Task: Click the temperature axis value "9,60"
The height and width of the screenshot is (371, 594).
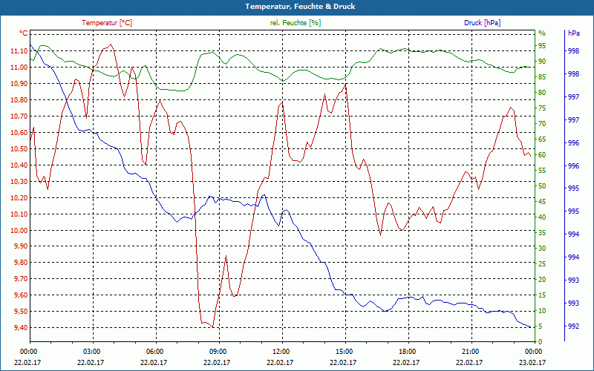Action: pos(21,295)
